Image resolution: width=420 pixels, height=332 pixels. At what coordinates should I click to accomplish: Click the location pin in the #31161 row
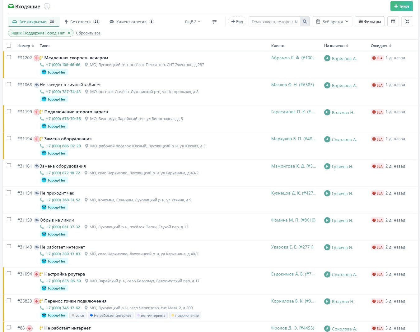(x=86, y=173)
